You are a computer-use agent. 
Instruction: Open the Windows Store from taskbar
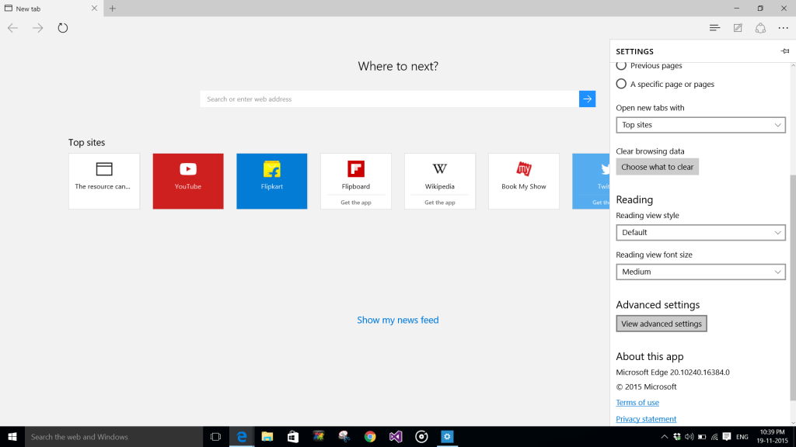pyautogui.click(x=293, y=436)
